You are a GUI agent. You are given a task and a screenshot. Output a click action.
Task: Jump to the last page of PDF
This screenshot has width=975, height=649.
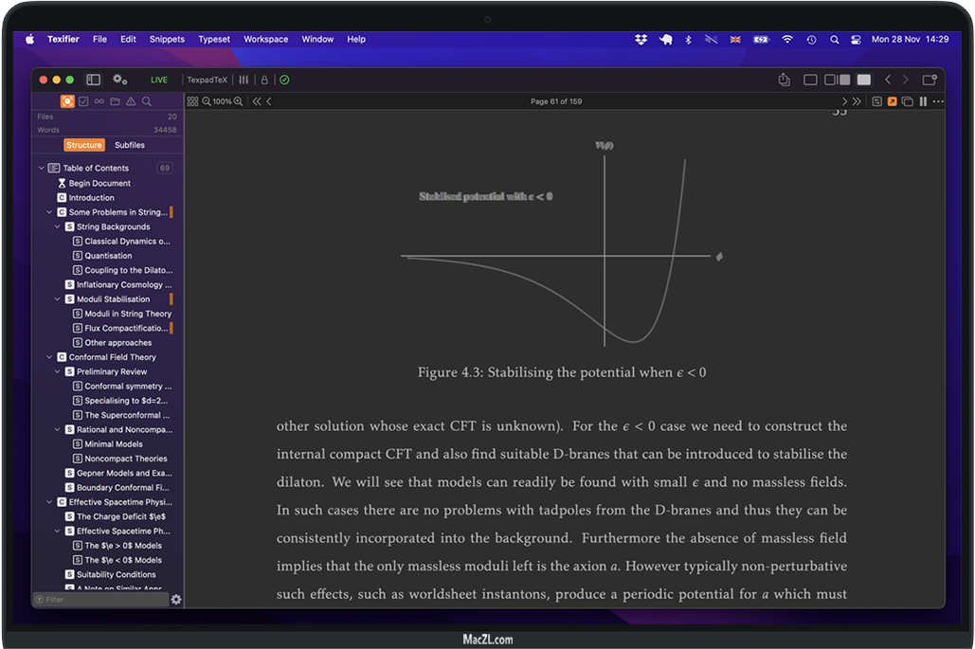(x=857, y=101)
